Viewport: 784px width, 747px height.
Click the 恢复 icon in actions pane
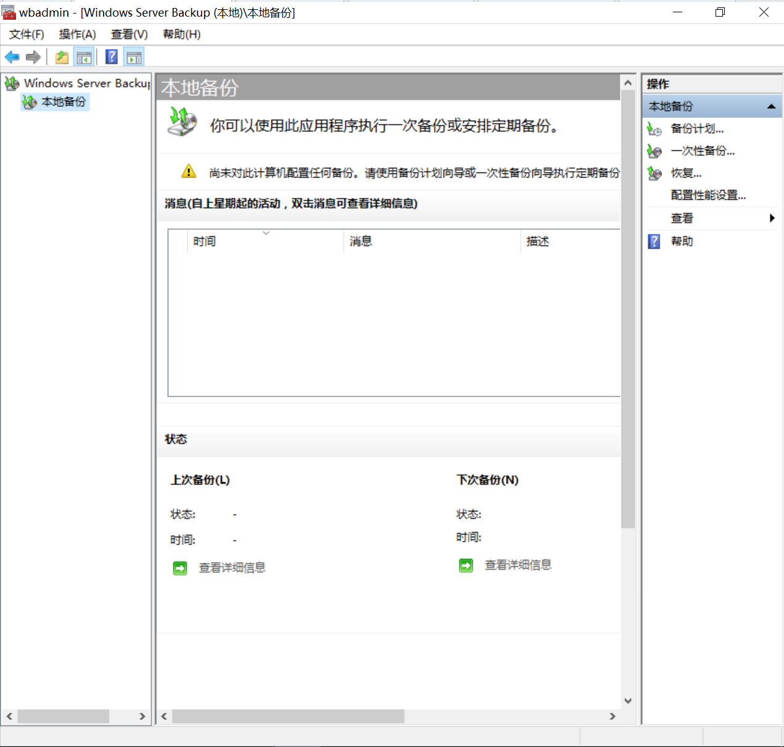[x=654, y=173]
